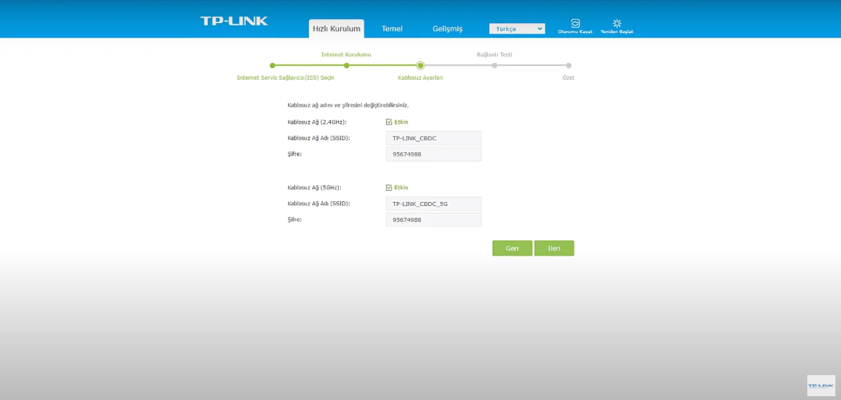Screen dimensions: 841x400
Task: Click the Oturumu Kapat logout icon
Action: click(x=575, y=23)
